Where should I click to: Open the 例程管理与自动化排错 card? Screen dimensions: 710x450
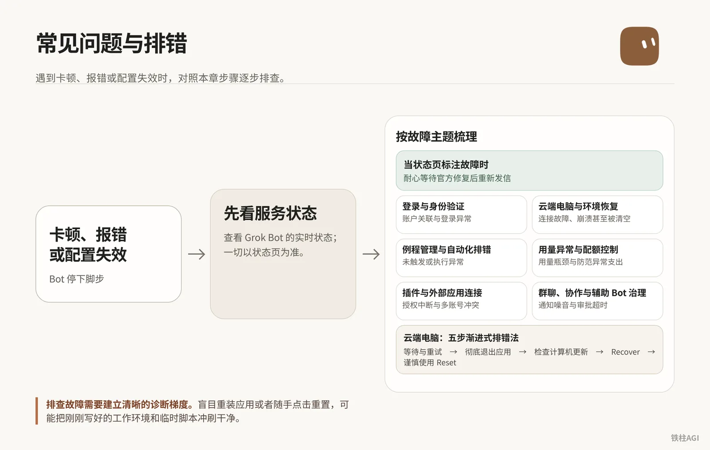click(x=461, y=258)
